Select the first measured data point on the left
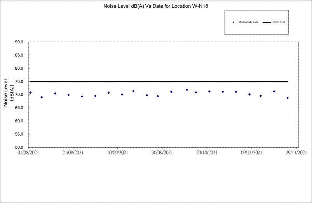The height and width of the screenshot is (203, 312). tap(30, 93)
